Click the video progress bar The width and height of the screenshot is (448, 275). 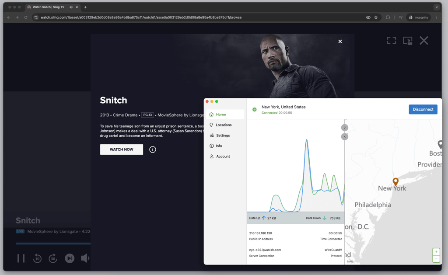[x=53, y=243]
